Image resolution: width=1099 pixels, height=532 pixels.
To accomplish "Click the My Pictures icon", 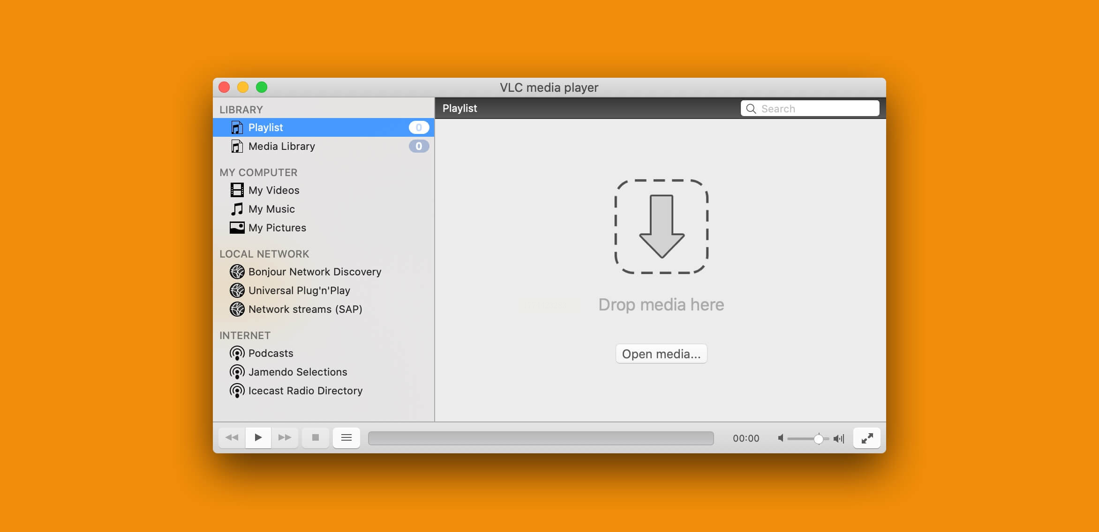I will (x=237, y=228).
